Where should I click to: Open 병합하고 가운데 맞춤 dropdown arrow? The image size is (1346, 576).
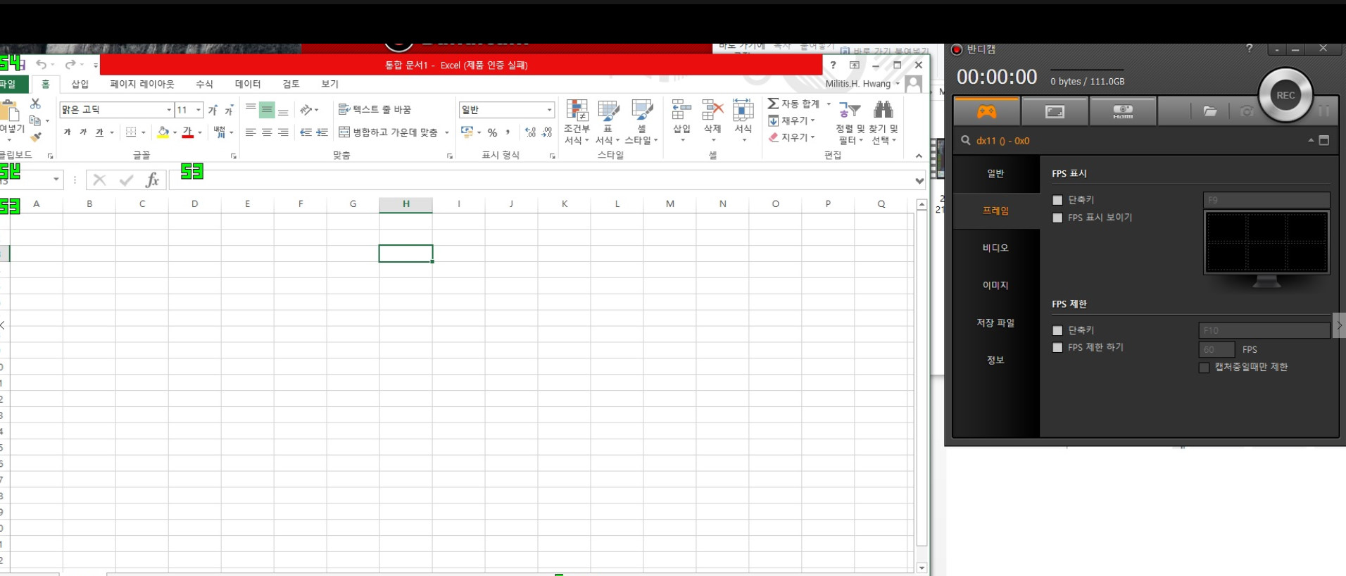pyautogui.click(x=447, y=132)
